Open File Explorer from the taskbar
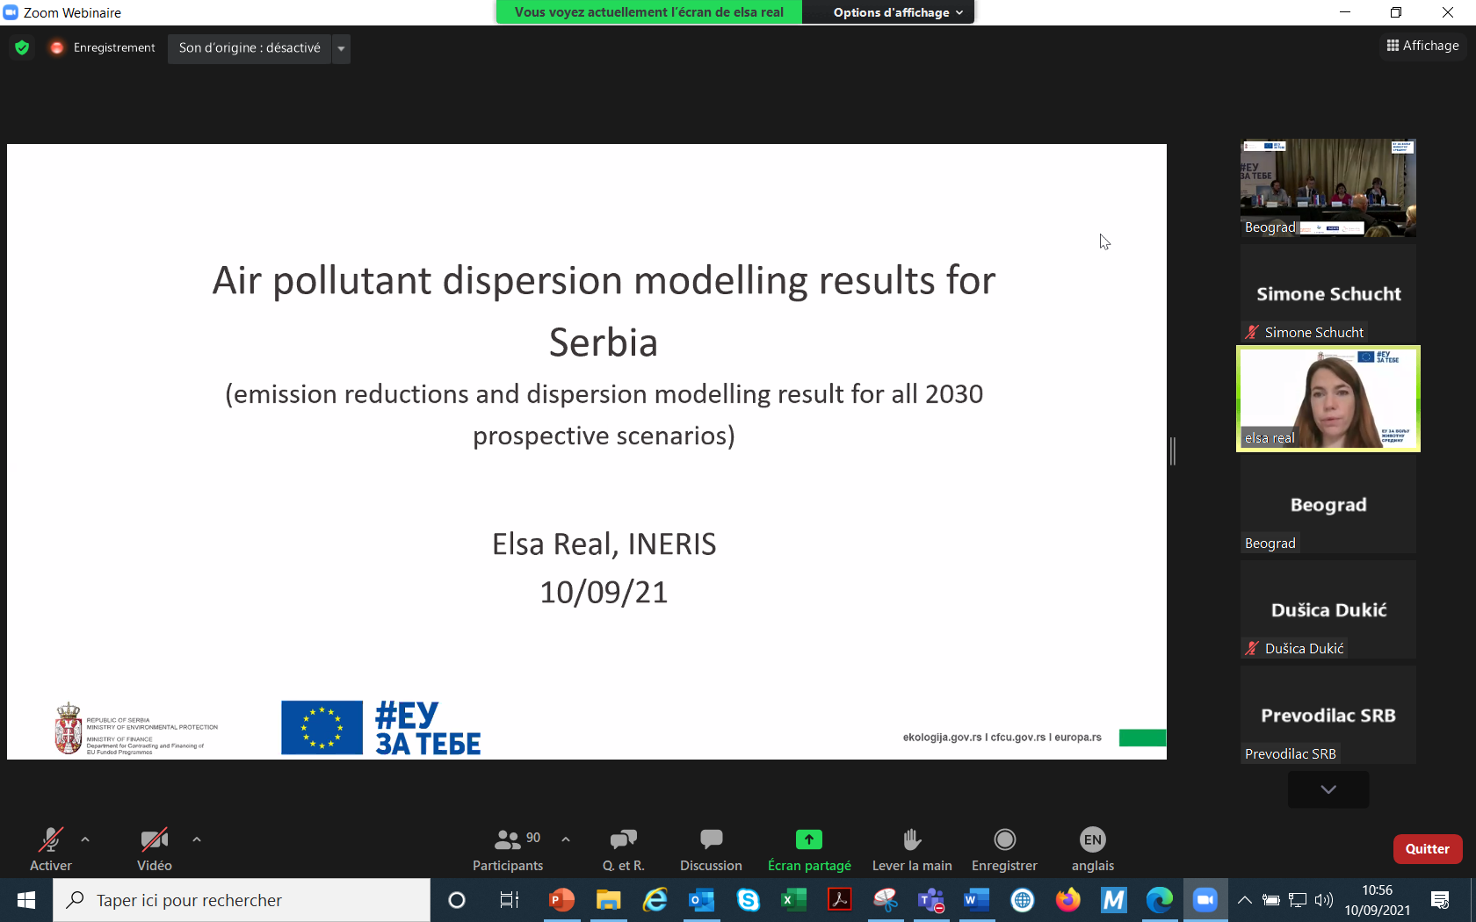 pyautogui.click(x=609, y=900)
